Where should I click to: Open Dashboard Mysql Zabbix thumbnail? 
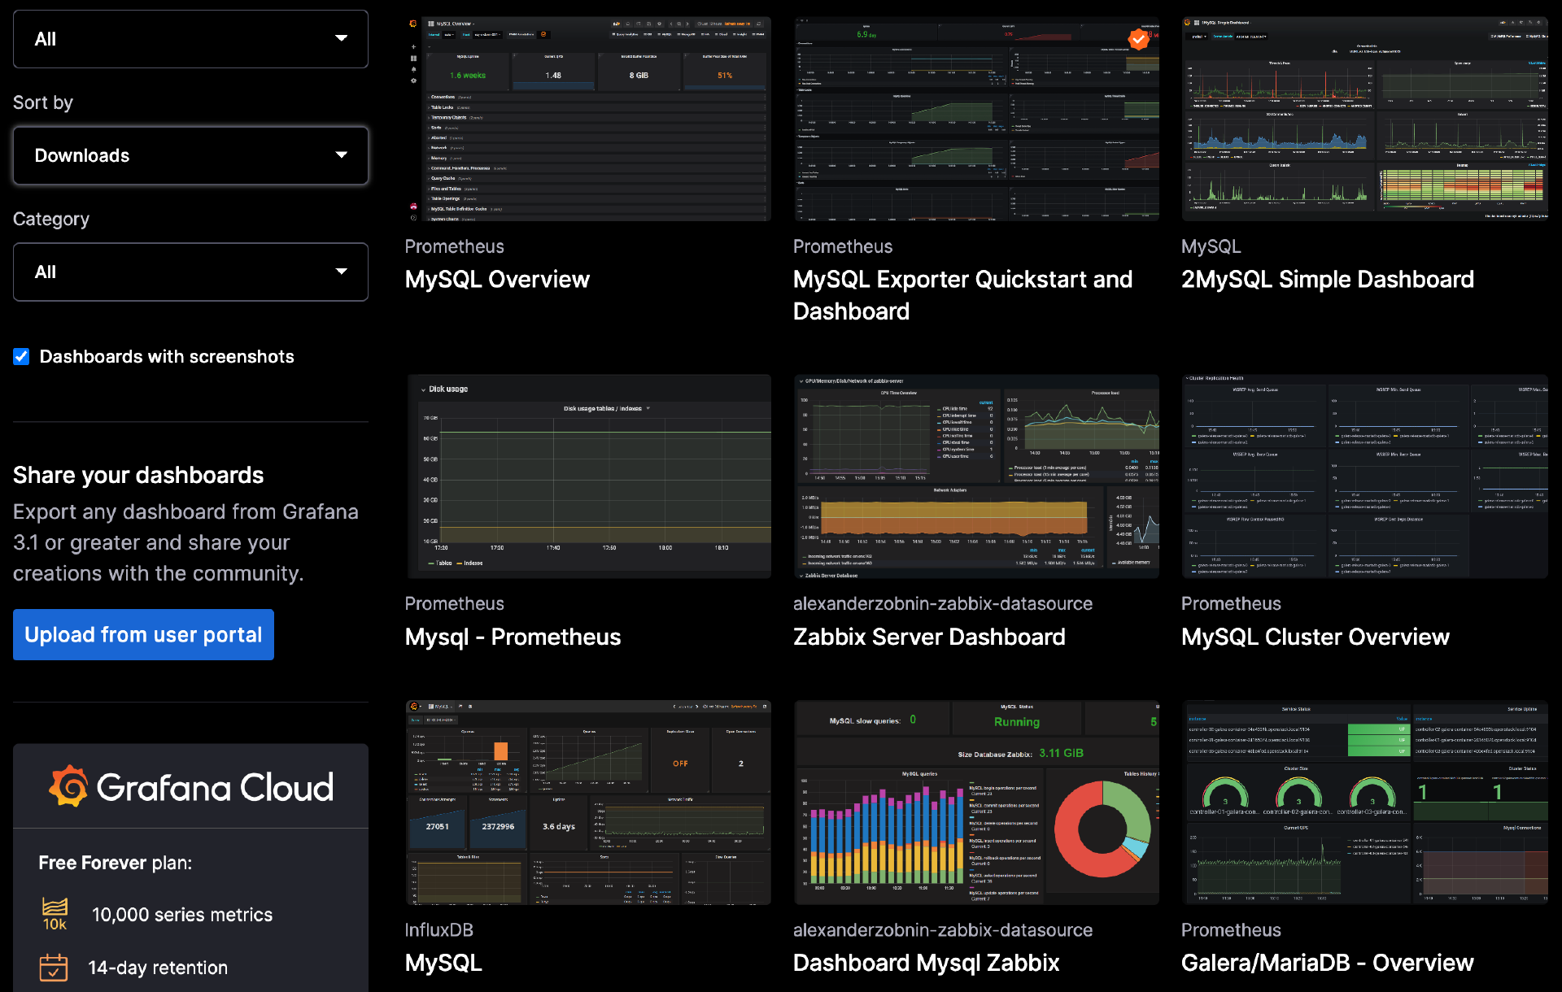tap(976, 803)
